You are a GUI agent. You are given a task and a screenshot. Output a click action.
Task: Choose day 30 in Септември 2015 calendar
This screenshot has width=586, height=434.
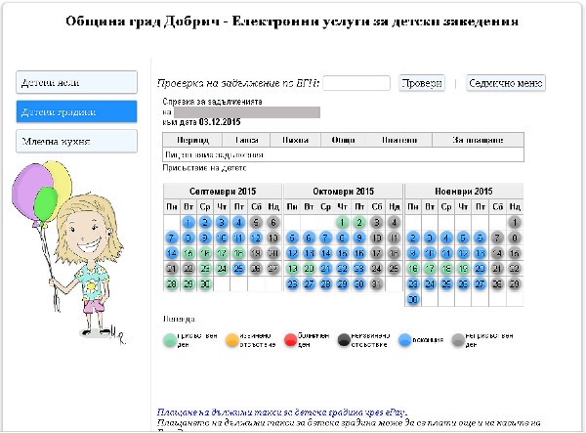204,283
